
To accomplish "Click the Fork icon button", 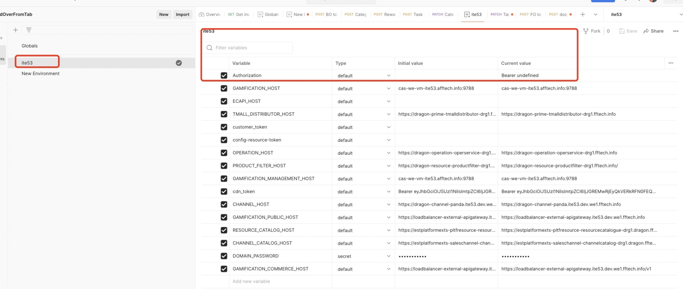I will [x=586, y=31].
